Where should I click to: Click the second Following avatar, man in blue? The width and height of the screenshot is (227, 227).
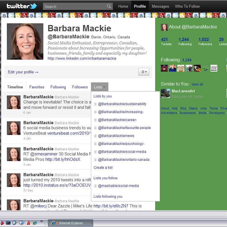point(173,68)
